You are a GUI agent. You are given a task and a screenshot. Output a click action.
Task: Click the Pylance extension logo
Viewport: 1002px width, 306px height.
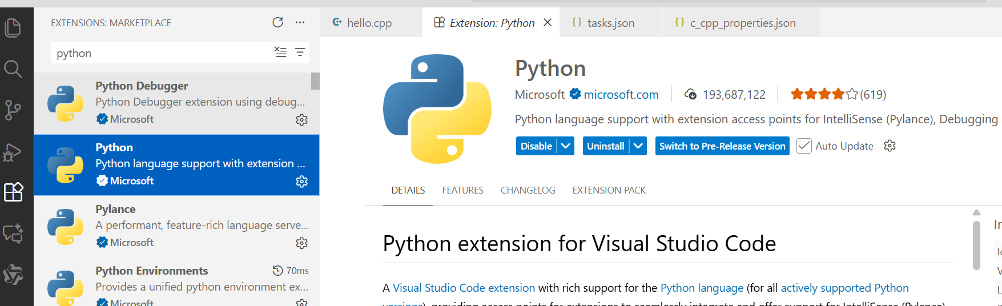[65, 227]
